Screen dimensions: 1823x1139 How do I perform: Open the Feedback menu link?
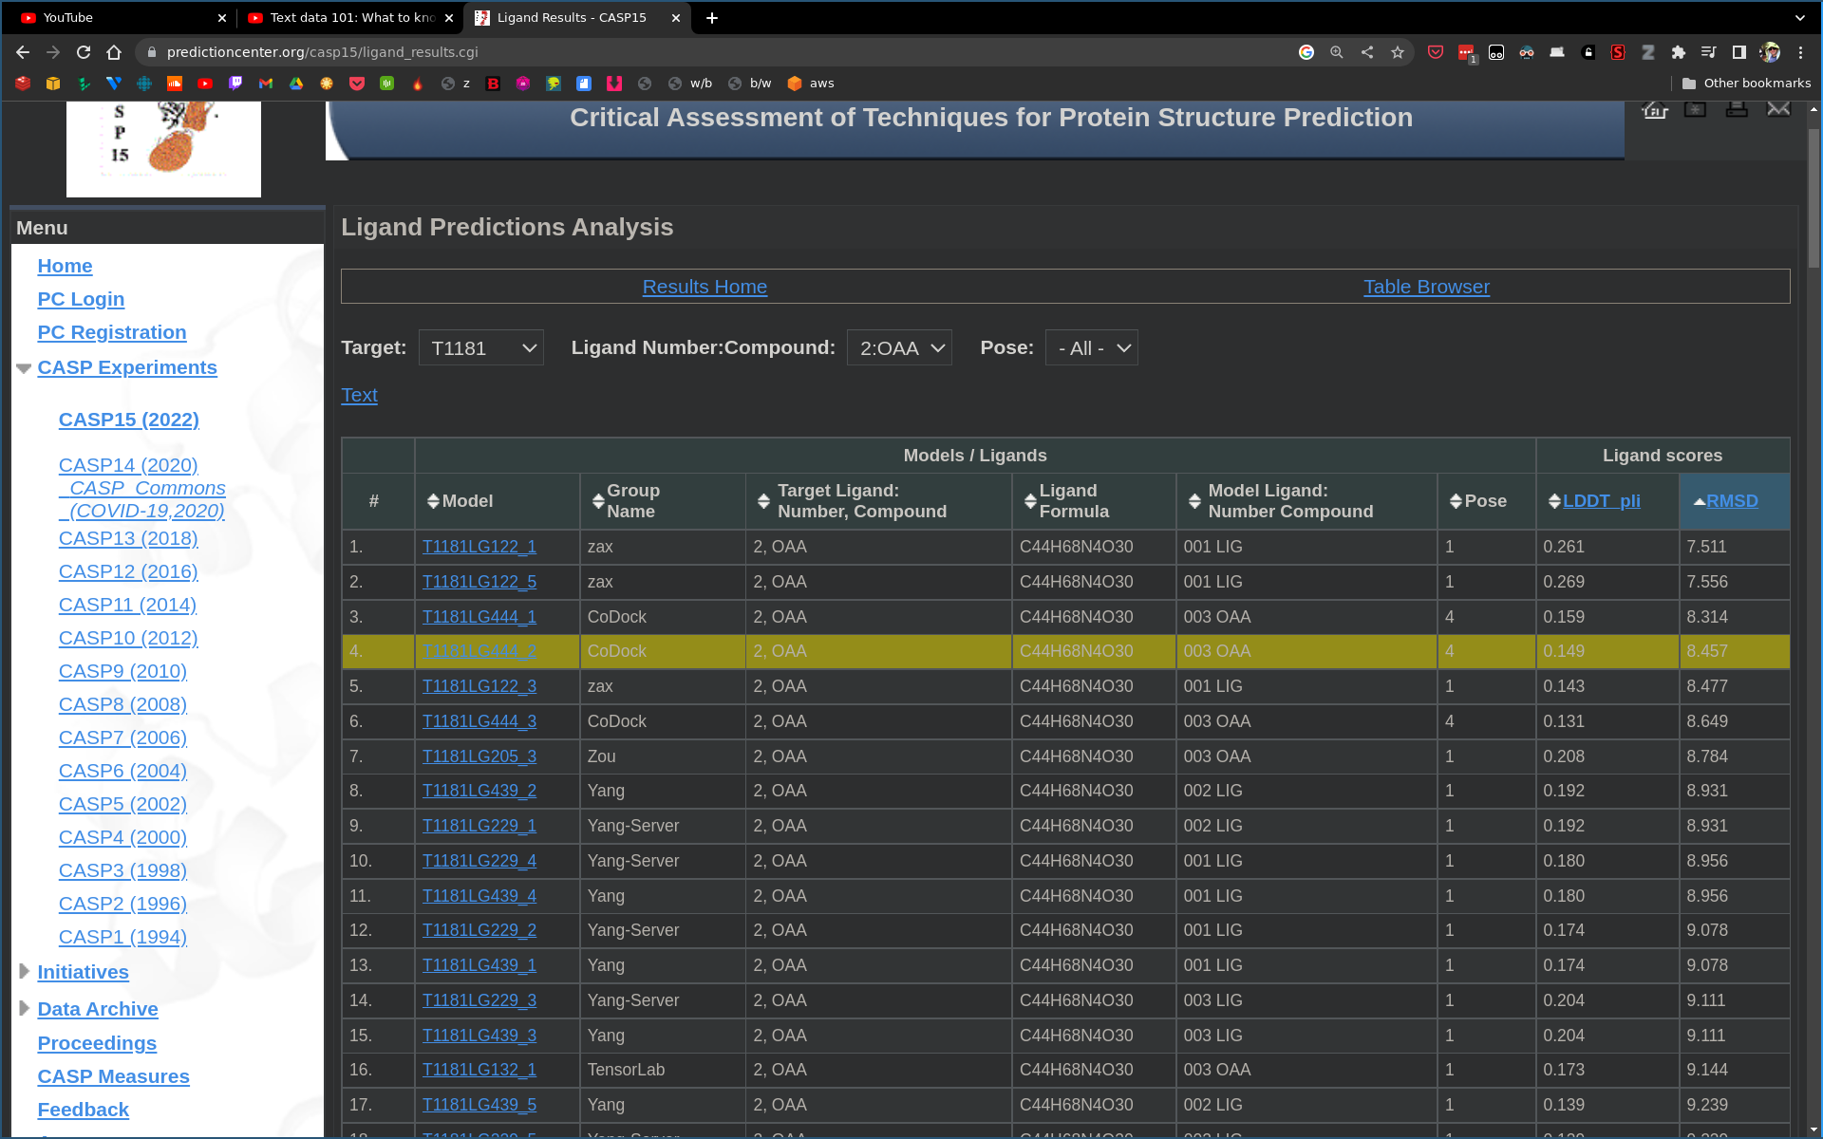[x=83, y=1110]
